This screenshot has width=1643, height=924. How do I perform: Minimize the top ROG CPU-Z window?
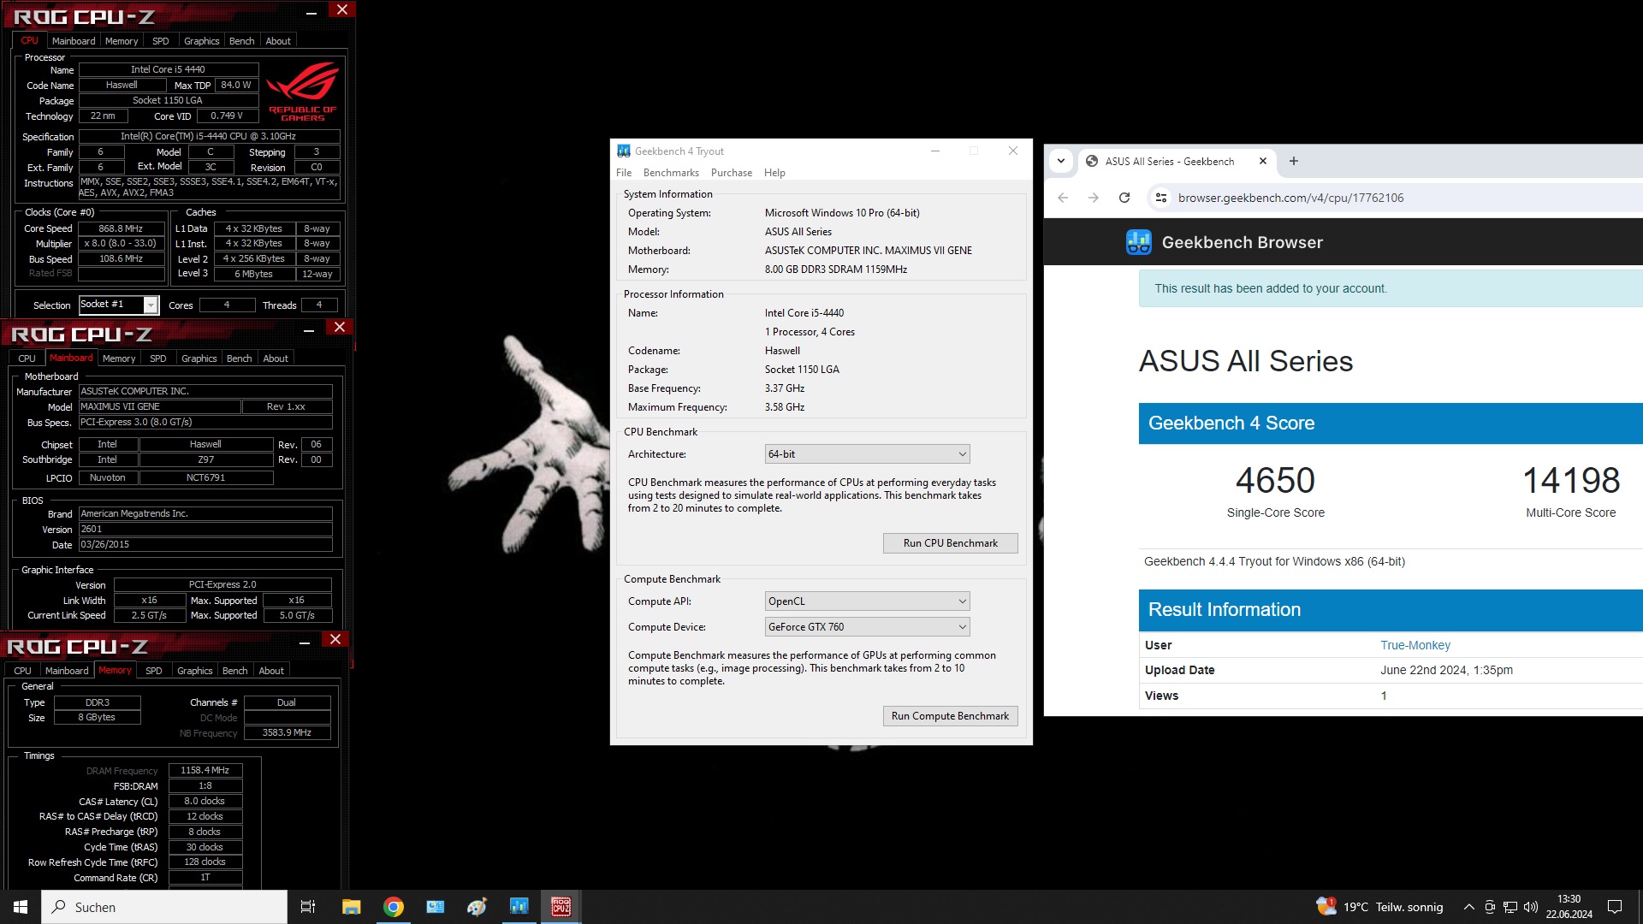click(x=311, y=11)
